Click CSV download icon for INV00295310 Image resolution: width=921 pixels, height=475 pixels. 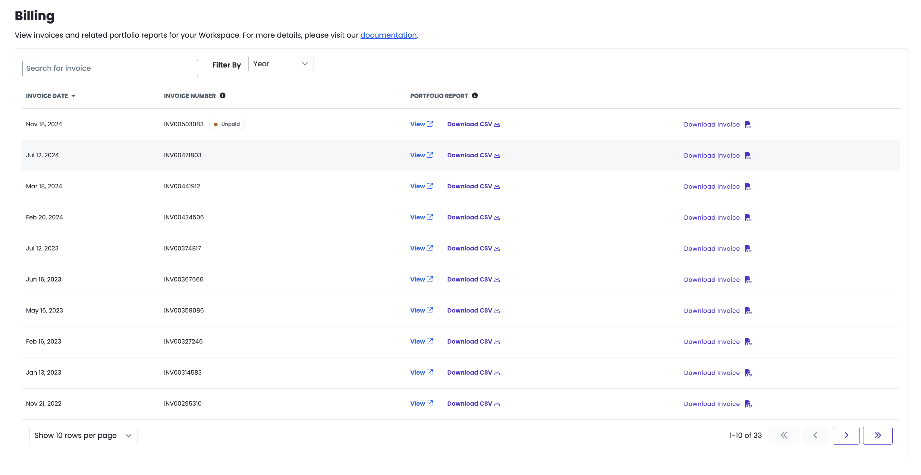497,404
